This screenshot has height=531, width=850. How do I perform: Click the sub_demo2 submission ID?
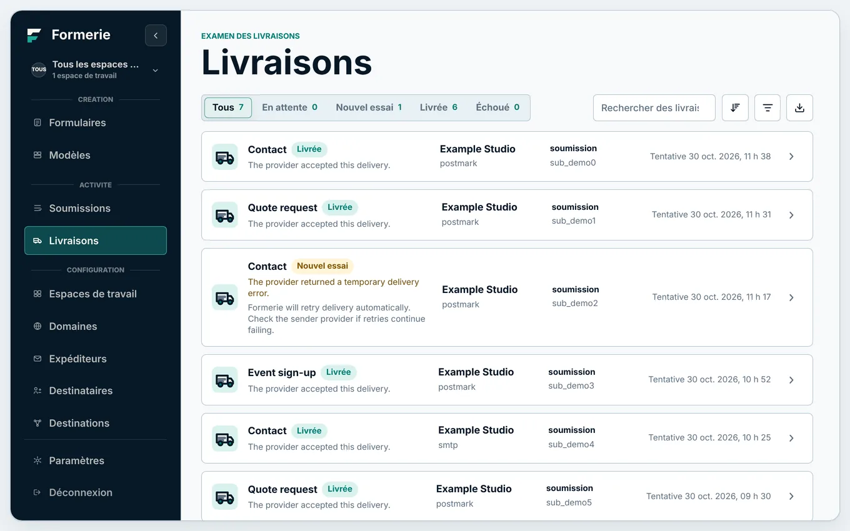click(x=575, y=304)
